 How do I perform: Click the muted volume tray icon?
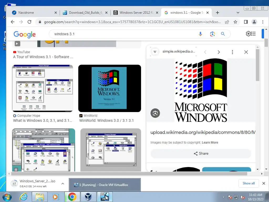242,197
